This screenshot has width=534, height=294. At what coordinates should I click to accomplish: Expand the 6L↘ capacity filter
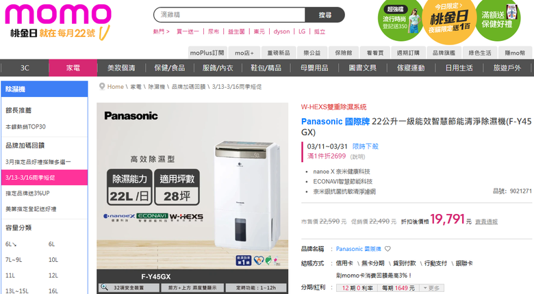click(x=11, y=244)
